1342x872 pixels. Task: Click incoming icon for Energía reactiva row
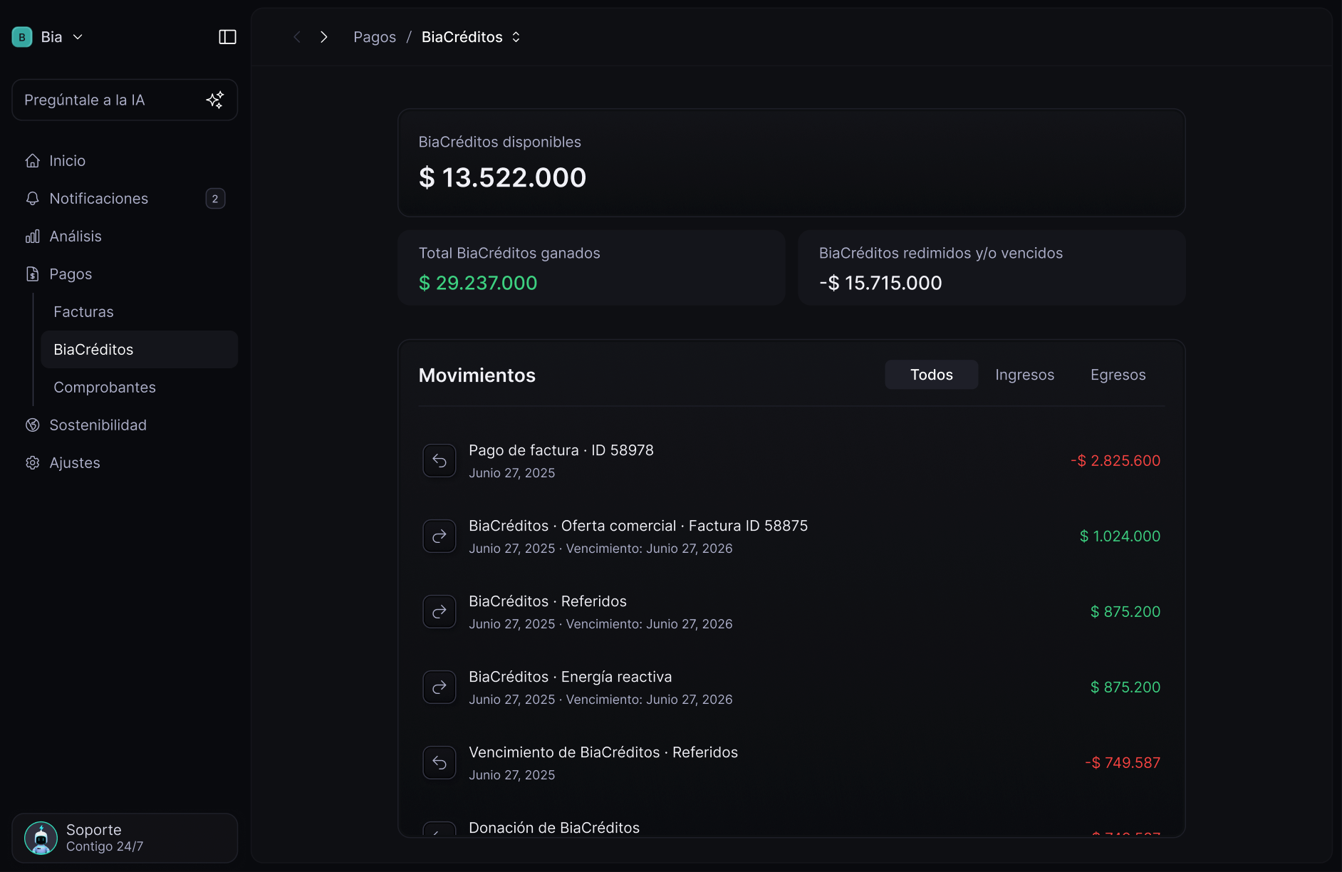pyautogui.click(x=439, y=687)
